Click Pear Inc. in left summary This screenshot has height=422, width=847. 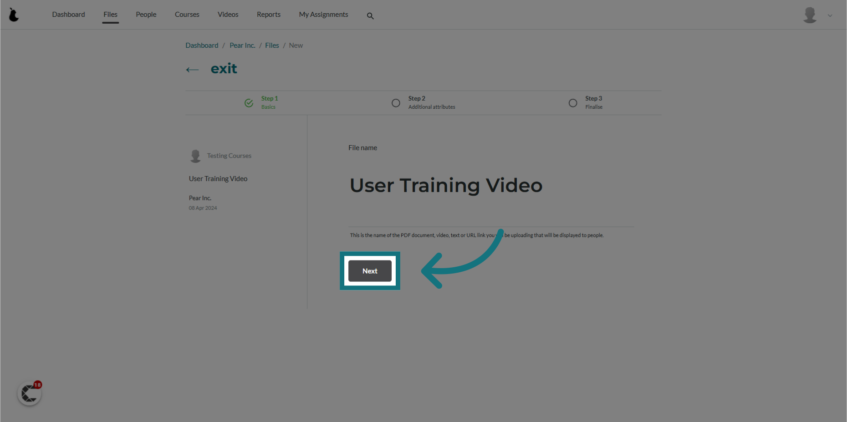[200, 198]
